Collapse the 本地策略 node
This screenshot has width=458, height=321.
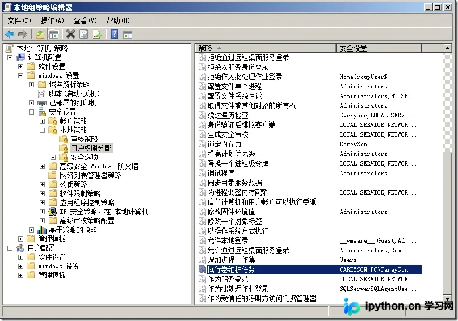coord(43,130)
